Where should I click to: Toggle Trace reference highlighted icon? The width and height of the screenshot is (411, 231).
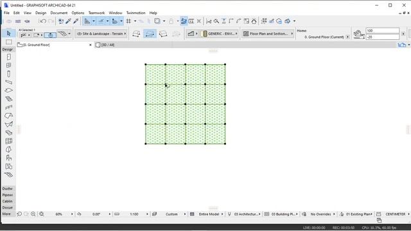tap(184, 21)
